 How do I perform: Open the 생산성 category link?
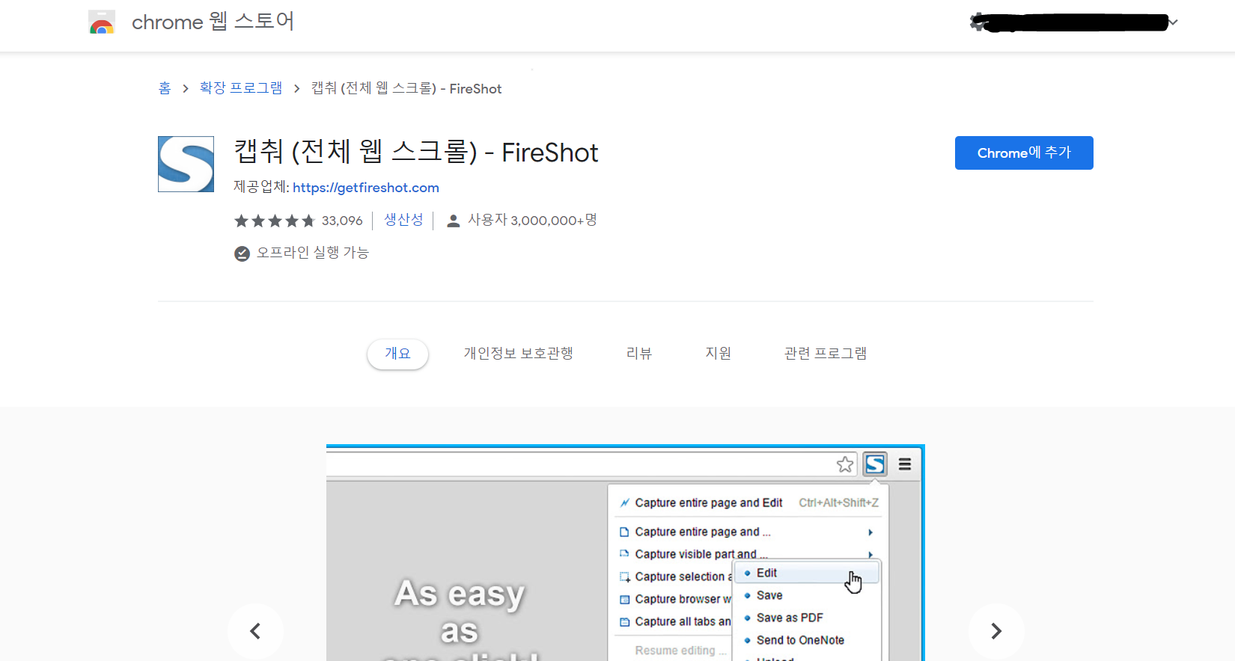[x=403, y=220]
